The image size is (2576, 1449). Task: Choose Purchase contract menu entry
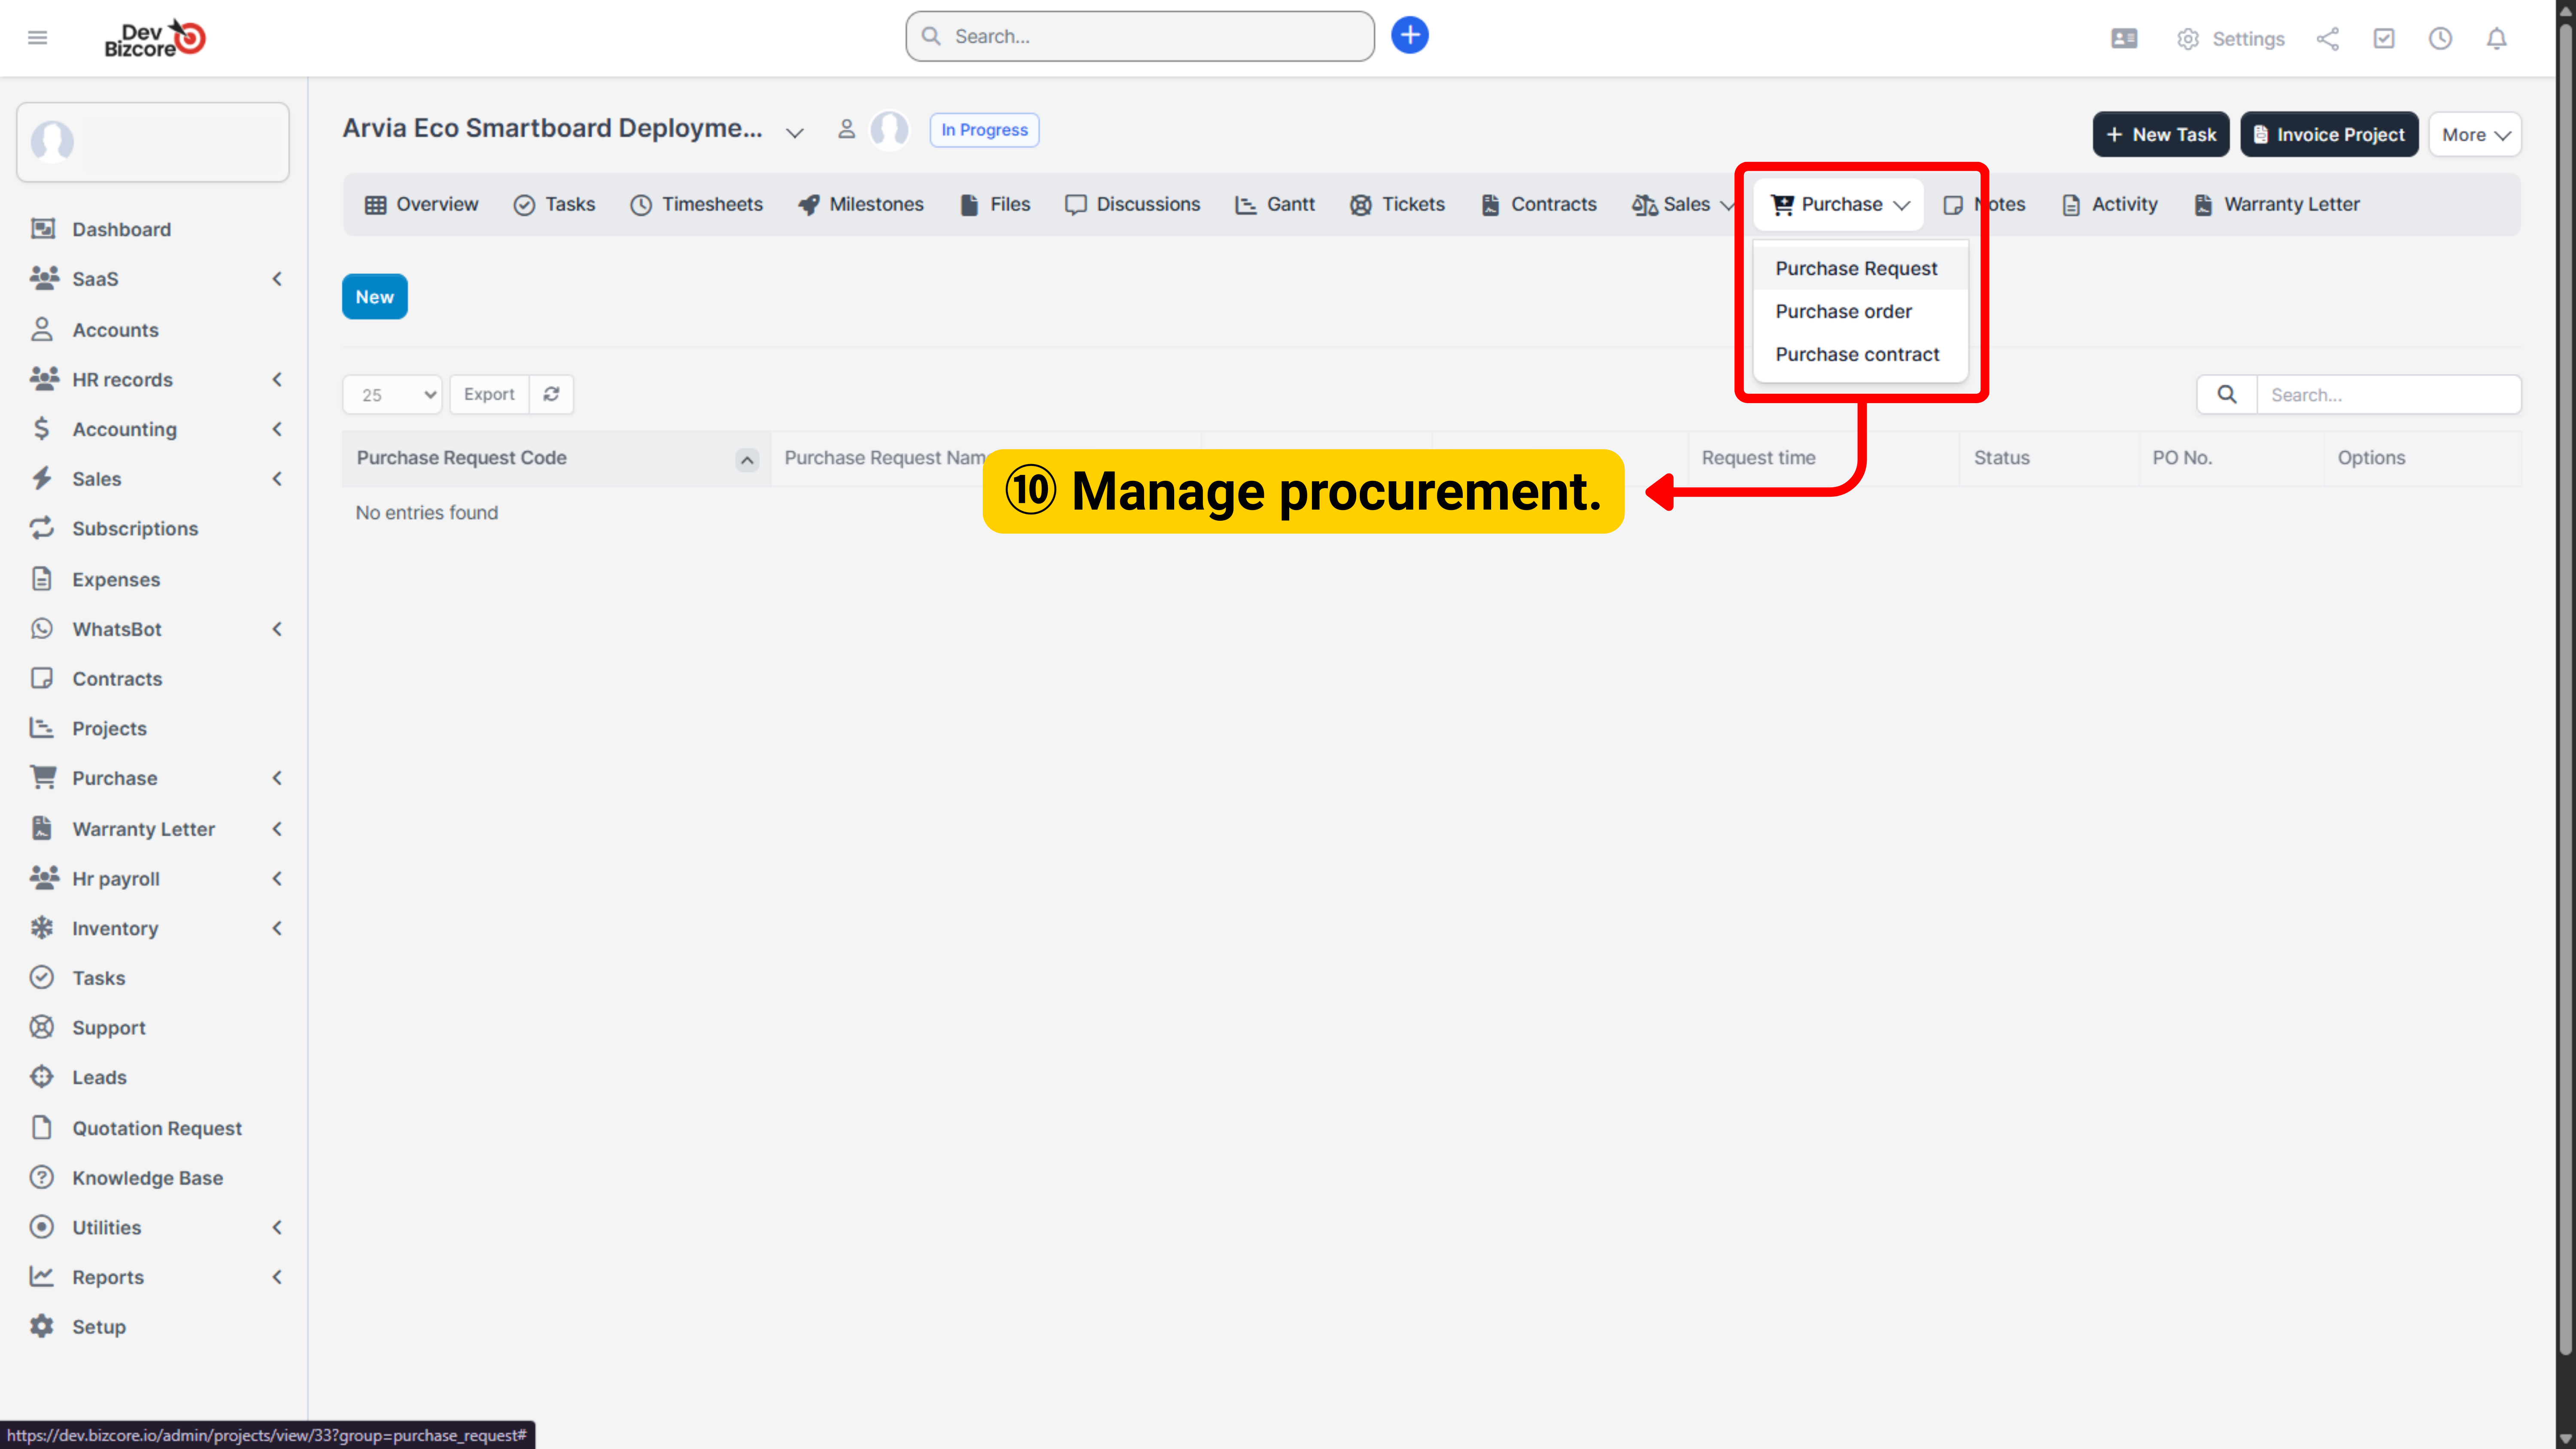1856,354
